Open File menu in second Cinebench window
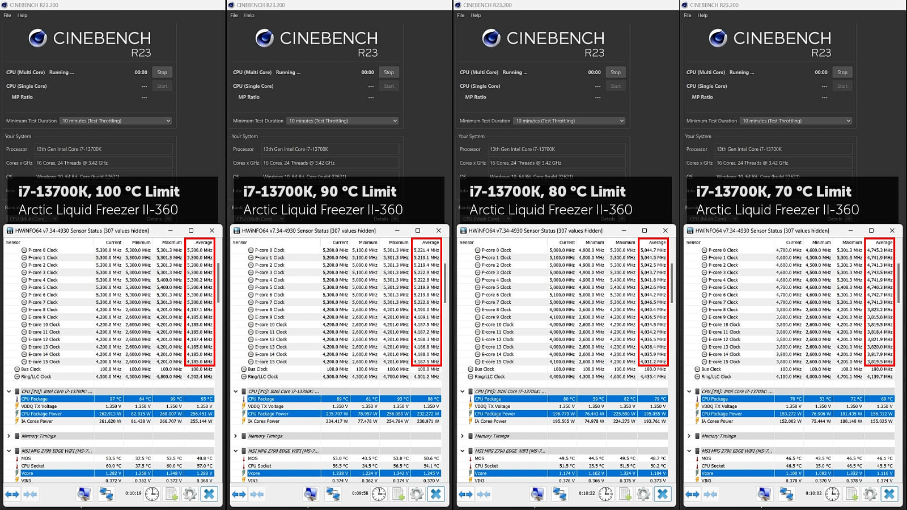 [234, 15]
